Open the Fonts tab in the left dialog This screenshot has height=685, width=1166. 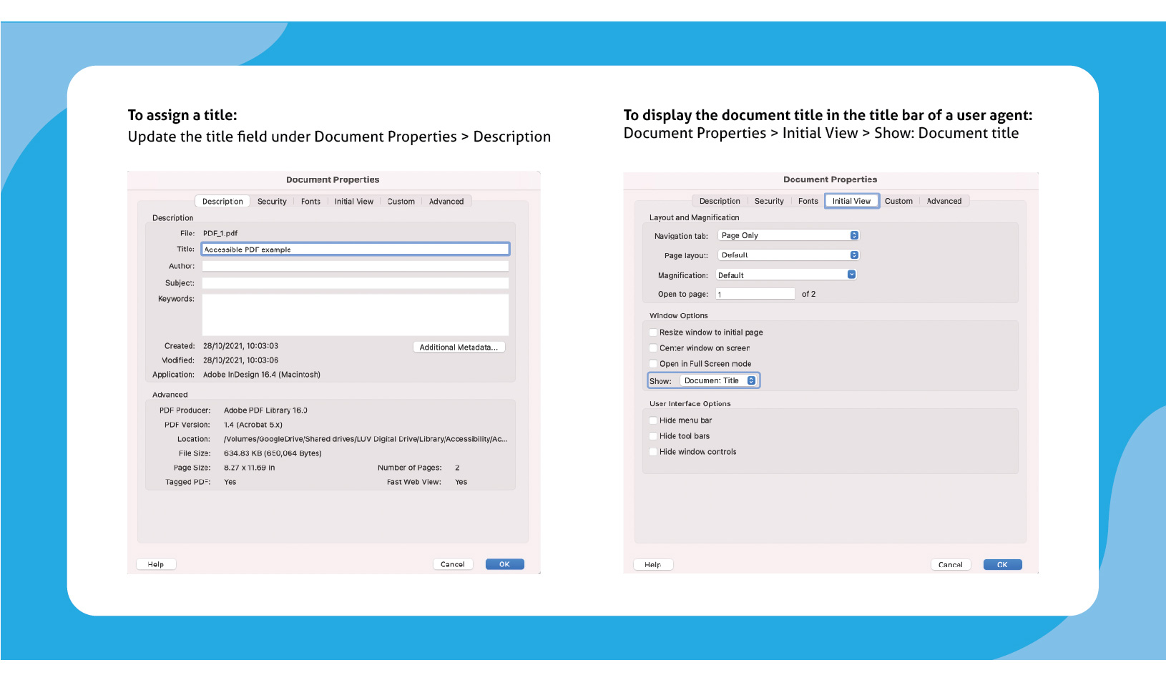(x=310, y=201)
